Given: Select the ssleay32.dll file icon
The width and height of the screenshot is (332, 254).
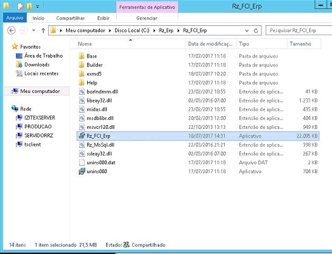Looking at the screenshot, I should (x=82, y=154).
